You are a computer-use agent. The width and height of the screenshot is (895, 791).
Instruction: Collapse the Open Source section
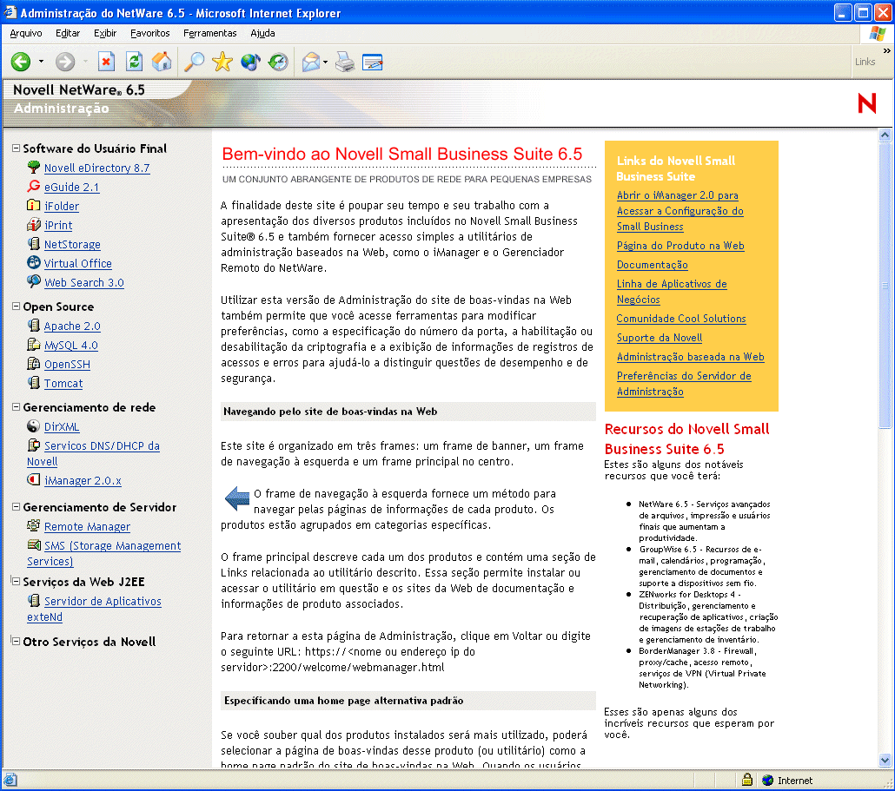16,307
